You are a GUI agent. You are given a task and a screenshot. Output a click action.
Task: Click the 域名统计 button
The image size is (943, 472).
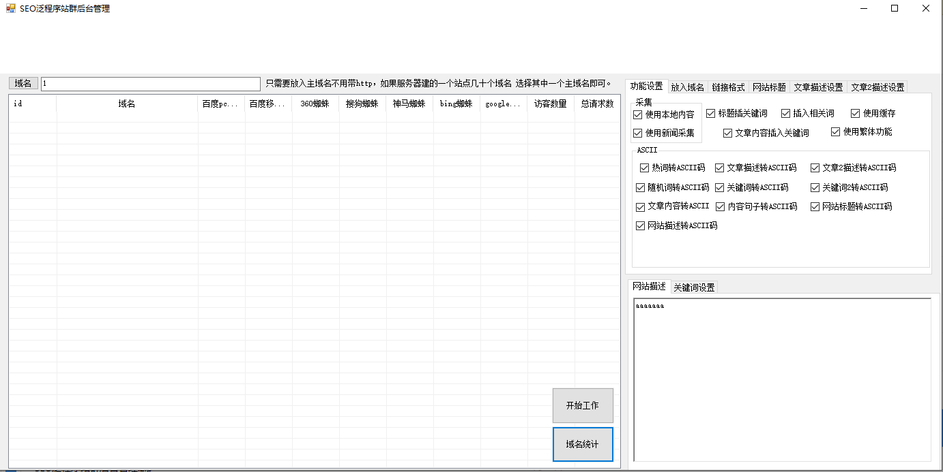click(582, 444)
